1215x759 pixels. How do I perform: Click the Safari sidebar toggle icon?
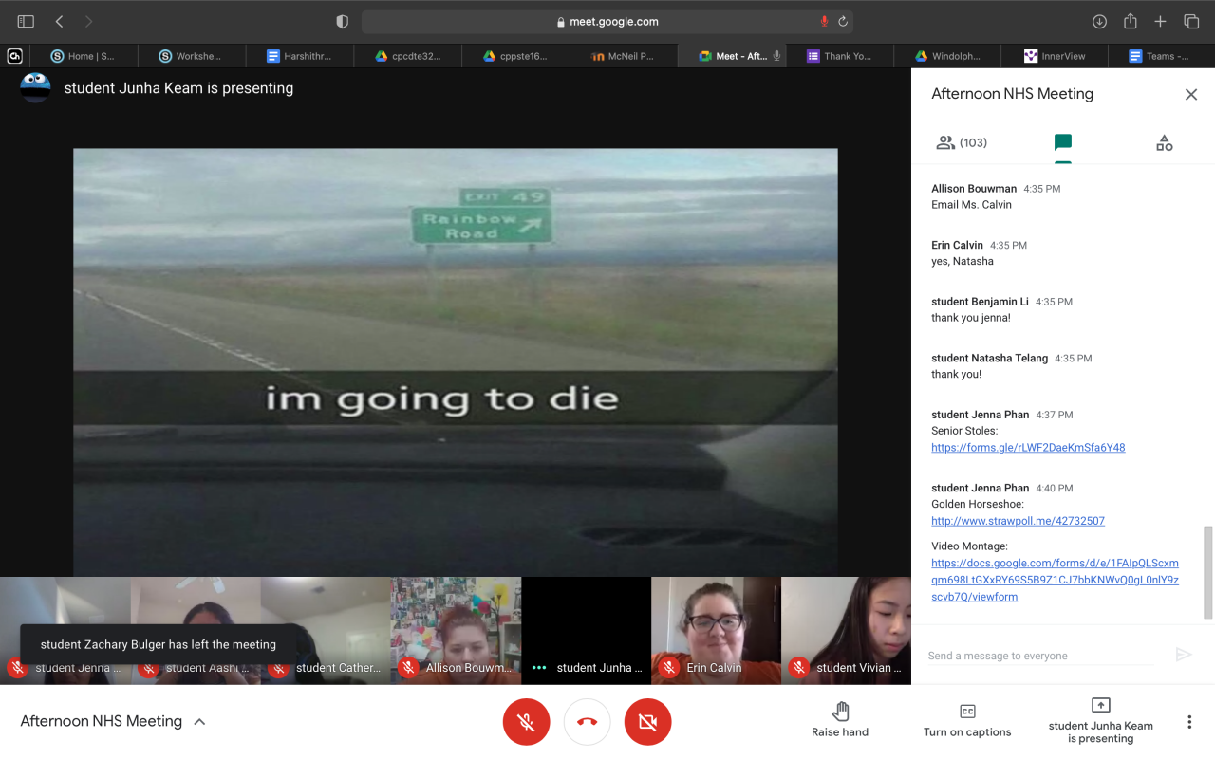pos(26,21)
